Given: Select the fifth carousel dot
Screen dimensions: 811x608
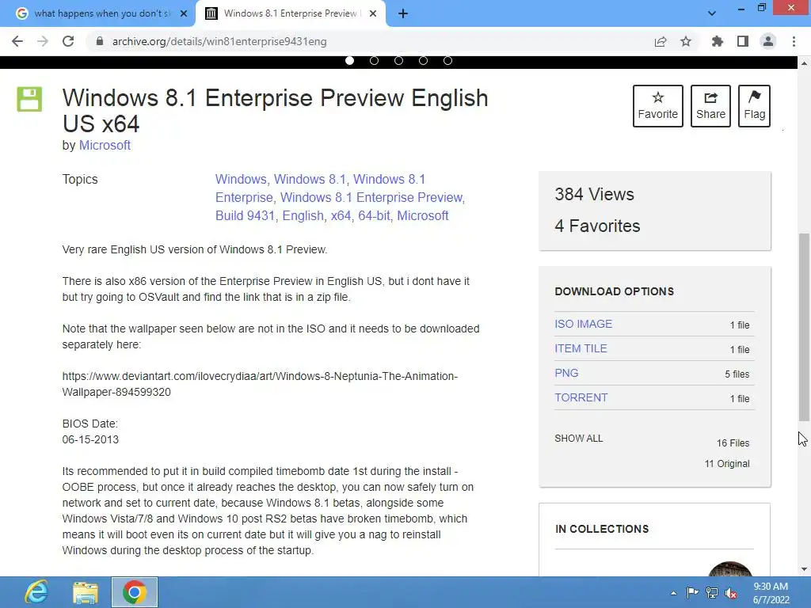Looking at the screenshot, I should (448, 61).
